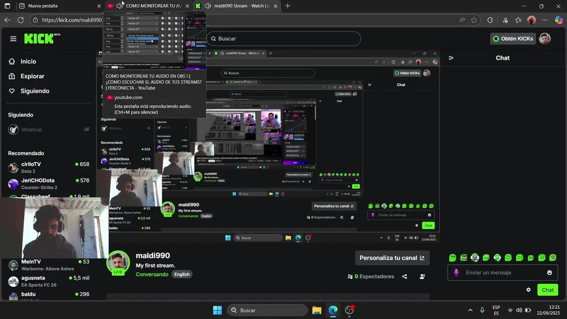Open ESP ES language switcher
The height and width of the screenshot is (319, 567).
[496, 310]
